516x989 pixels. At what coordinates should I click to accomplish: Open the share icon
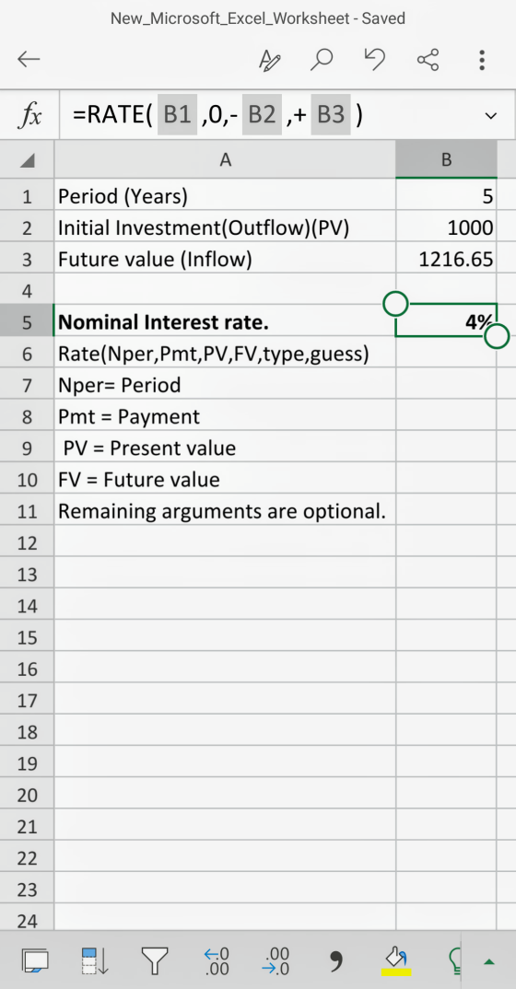coord(428,60)
